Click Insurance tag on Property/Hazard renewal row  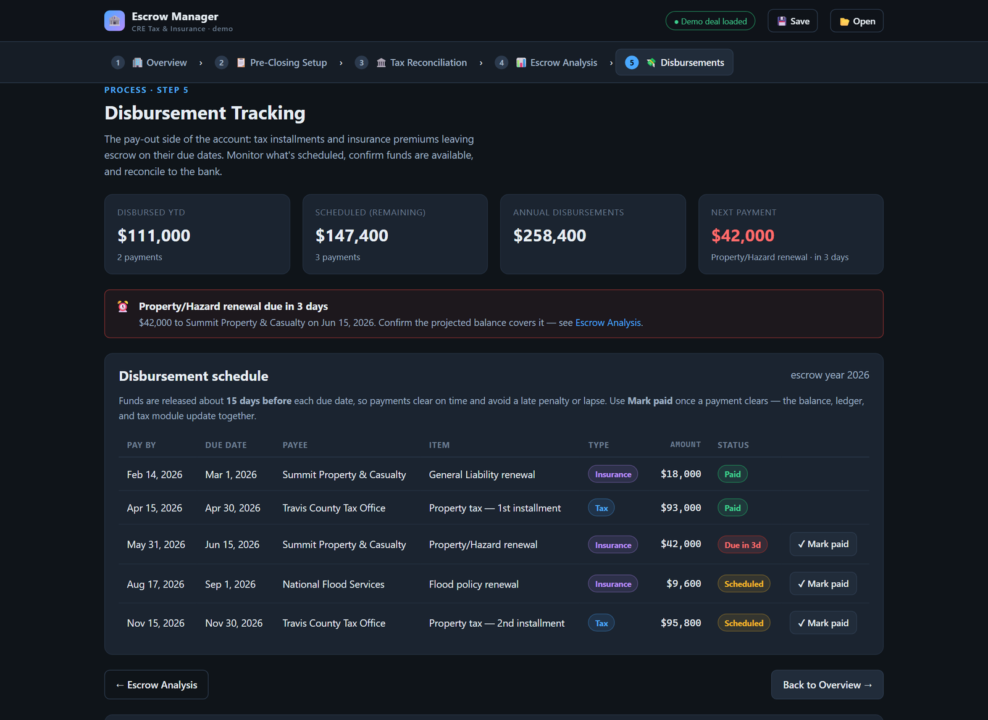(x=613, y=545)
